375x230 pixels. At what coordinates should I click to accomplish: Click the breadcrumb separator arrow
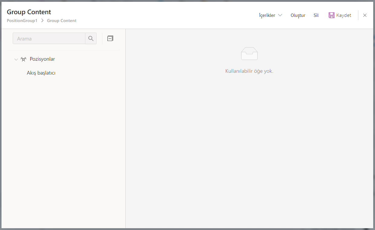(42, 21)
